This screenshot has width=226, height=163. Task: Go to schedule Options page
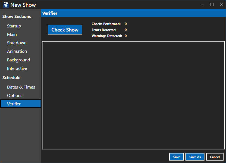point(14,96)
